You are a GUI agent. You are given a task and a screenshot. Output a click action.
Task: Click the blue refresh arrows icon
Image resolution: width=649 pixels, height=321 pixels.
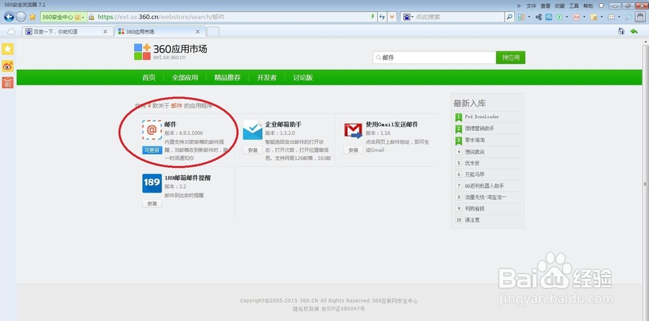(x=382, y=17)
